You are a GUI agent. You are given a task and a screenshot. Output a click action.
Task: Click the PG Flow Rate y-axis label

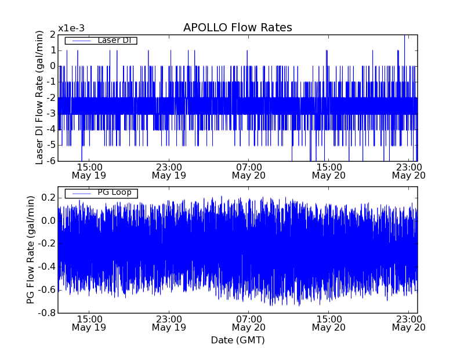click(x=31, y=251)
